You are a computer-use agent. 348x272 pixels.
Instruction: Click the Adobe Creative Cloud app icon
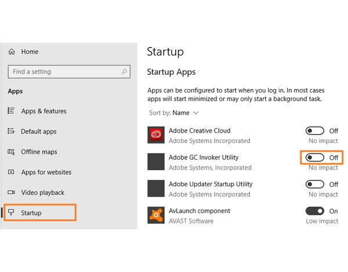(155, 135)
